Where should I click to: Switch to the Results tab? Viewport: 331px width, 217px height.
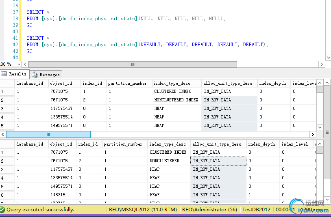coord(14,74)
